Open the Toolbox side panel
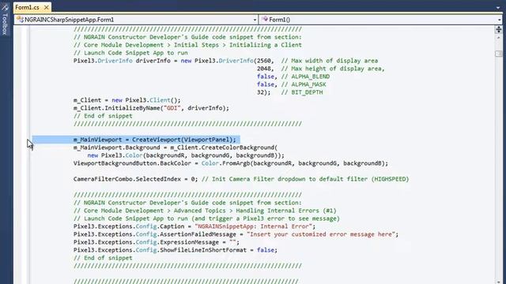Screen dimensions: 506x284 click(5, 19)
